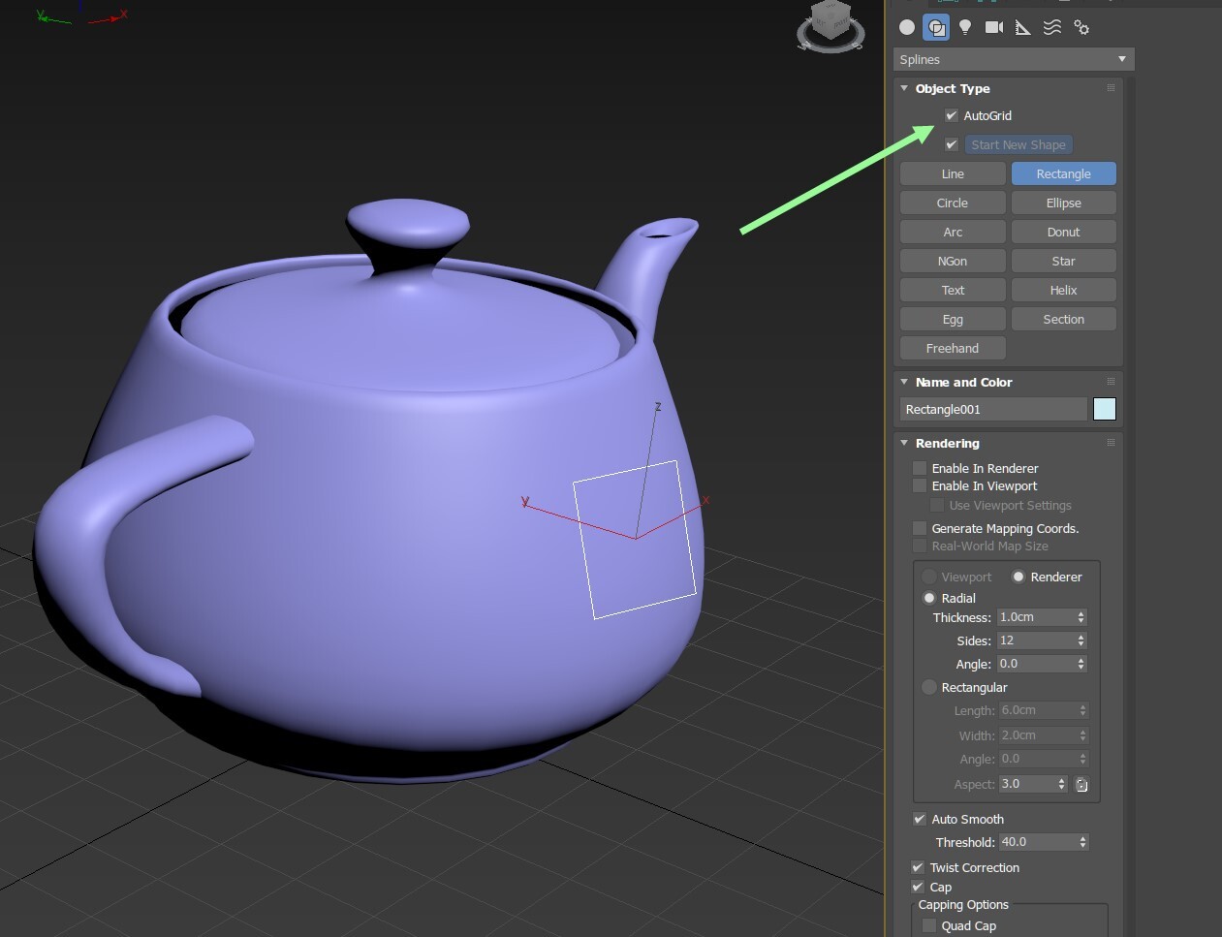
Task: Click the Sides value field showing 12
Action: pyautogui.click(x=1036, y=640)
